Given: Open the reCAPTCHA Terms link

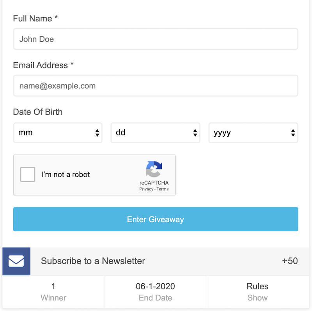Looking at the screenshot, I should click(163, 189).
